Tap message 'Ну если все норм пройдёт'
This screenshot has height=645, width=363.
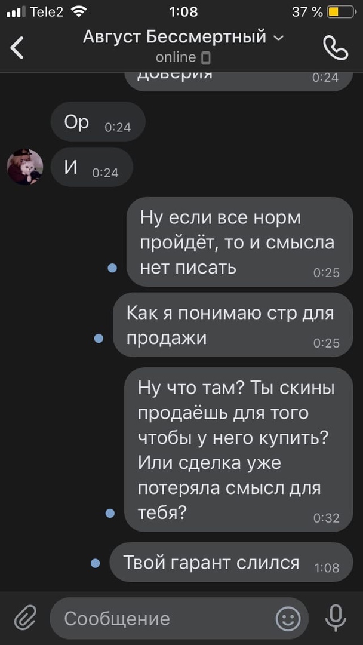(239, 242)
